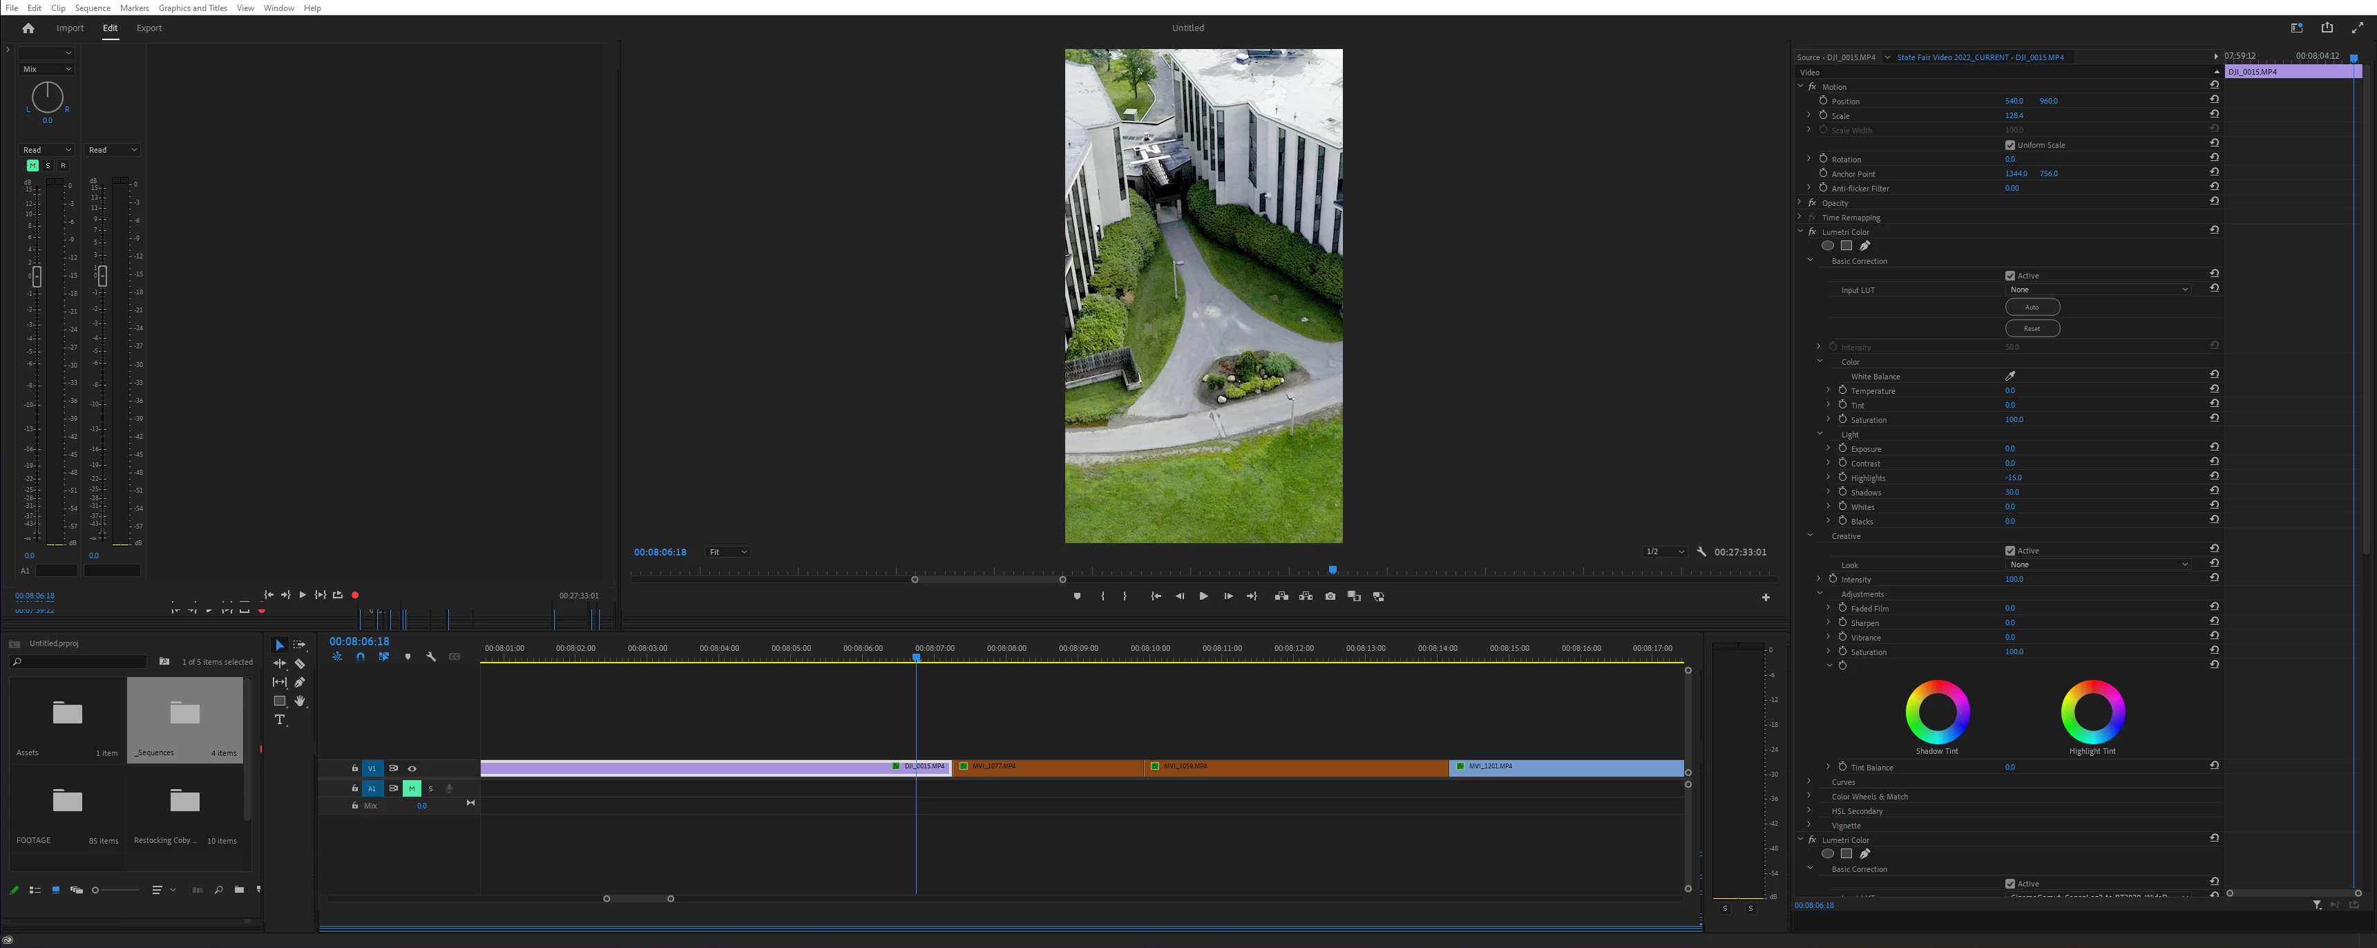
Task: Select the Hand tool
Action: coord(300,701)
